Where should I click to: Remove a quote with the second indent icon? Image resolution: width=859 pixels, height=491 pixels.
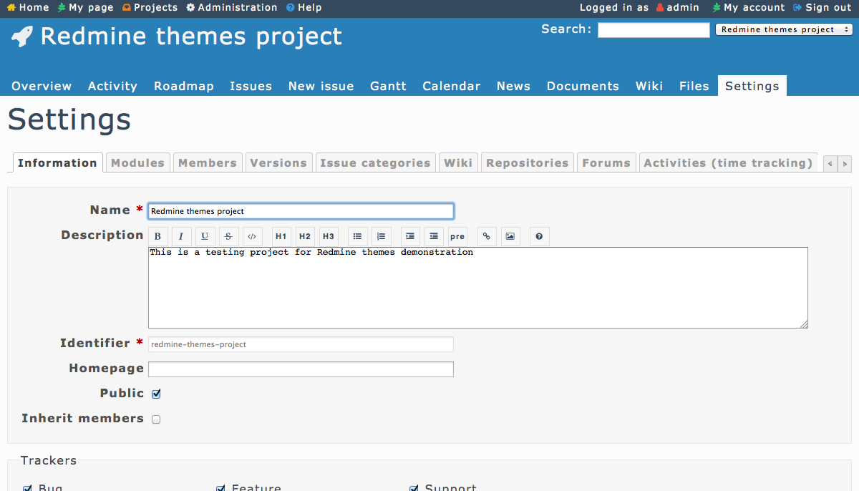[x=434, y=236]
